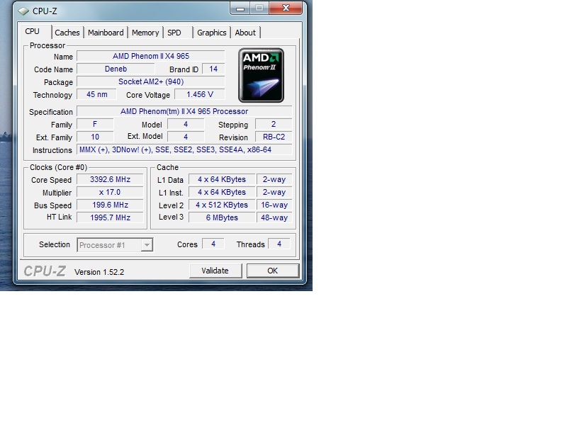This screenshot has height=425, width=567.
Task: Click the L1 Inst. value '4 x 64 KBytes'
Action: coord(222,192)
